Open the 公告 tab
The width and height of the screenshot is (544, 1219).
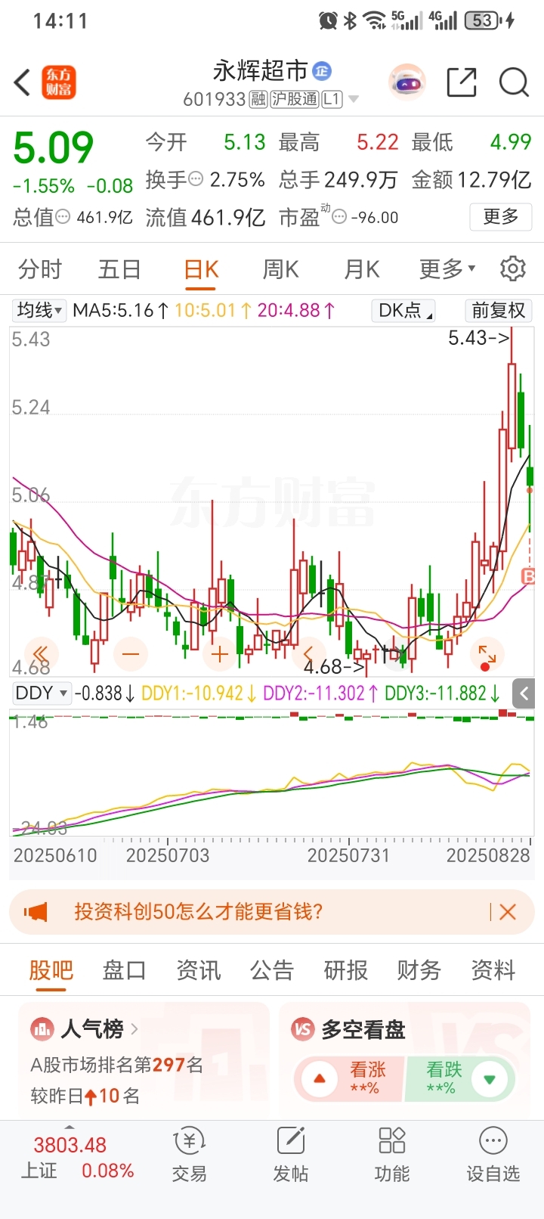[272, 970]
